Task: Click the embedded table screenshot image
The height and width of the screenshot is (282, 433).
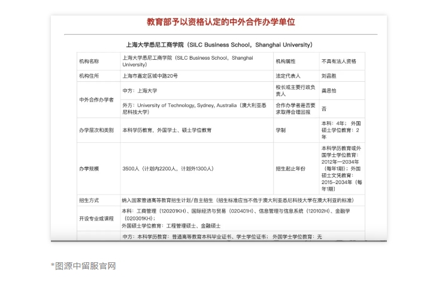Action: (219, 128)
